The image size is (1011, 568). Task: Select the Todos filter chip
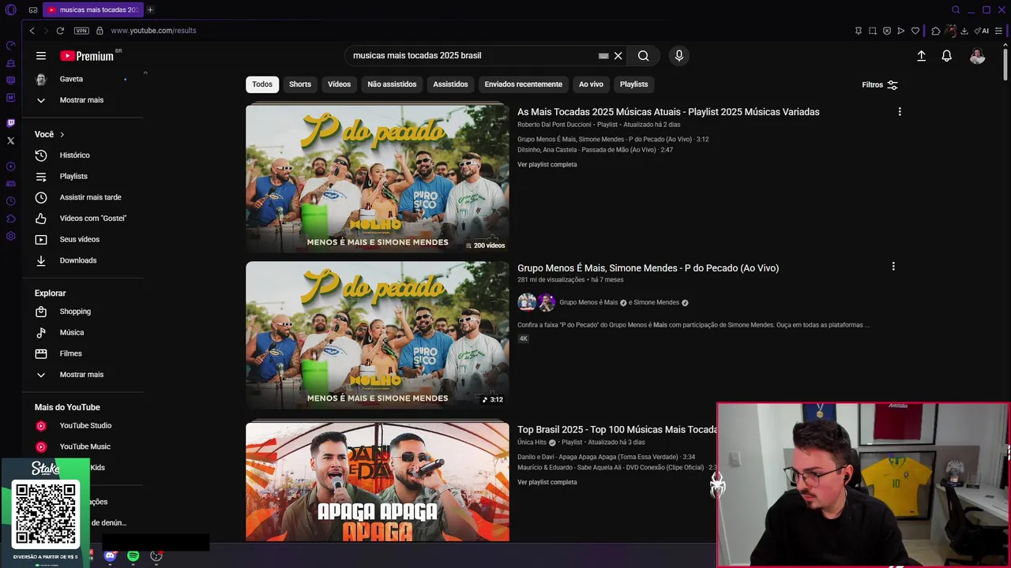(262, 84)
